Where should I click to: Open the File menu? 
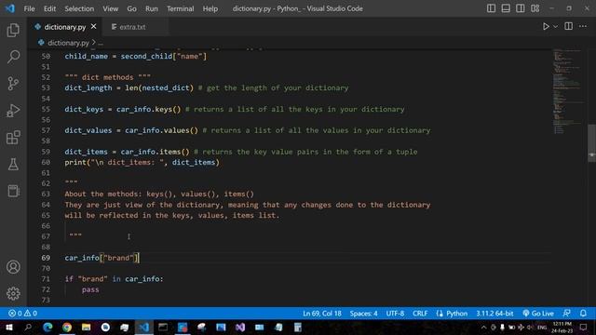click(x=29, y=8)
